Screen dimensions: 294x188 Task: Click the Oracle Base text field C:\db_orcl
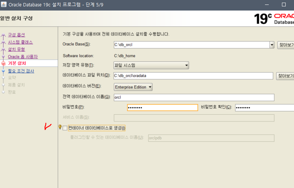191,45
